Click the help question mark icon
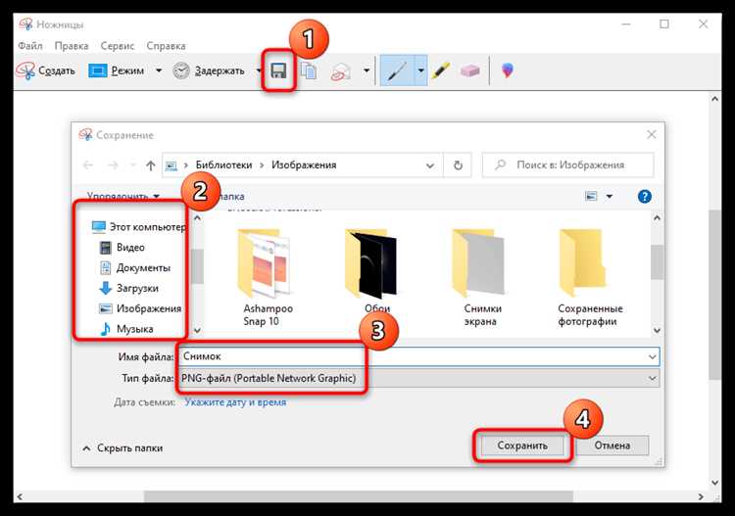Viewport: 735px width, 516px height. 645,196
